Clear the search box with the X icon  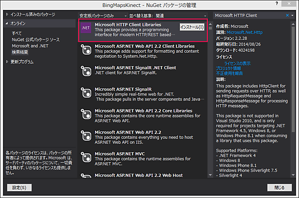tap(287, 15)
